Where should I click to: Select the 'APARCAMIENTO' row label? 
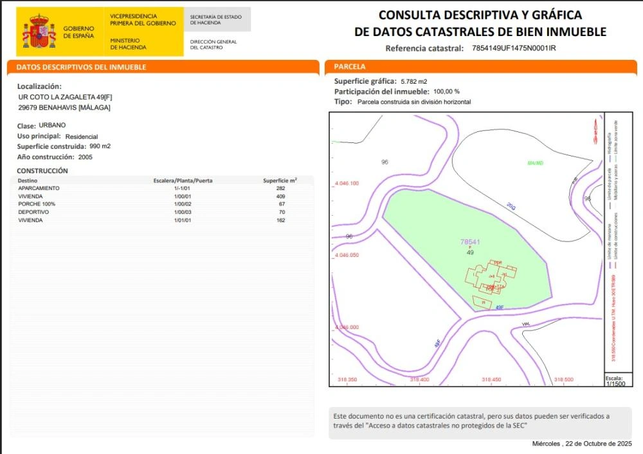39,188
